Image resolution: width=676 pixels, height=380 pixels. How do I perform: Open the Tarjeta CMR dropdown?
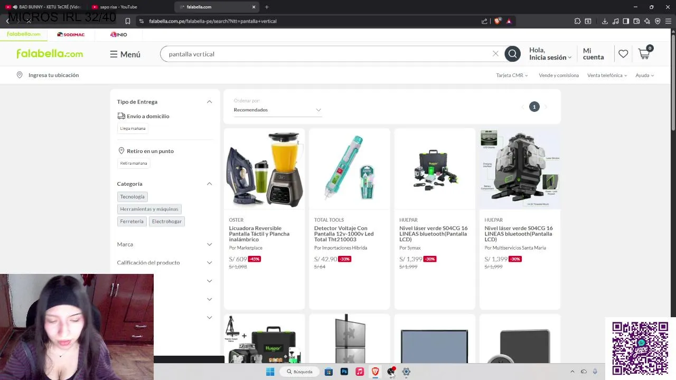point(512,75)
